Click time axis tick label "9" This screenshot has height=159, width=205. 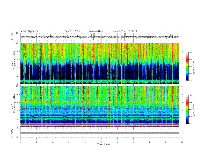[x=166, y=142]
